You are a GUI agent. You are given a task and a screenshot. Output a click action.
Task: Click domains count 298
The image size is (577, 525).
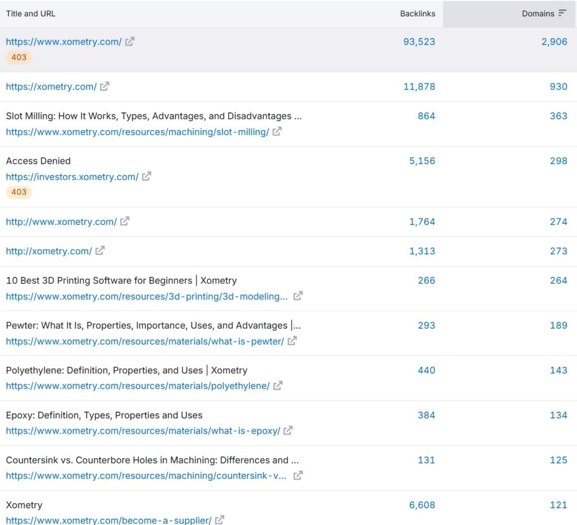tap(558, 161)
